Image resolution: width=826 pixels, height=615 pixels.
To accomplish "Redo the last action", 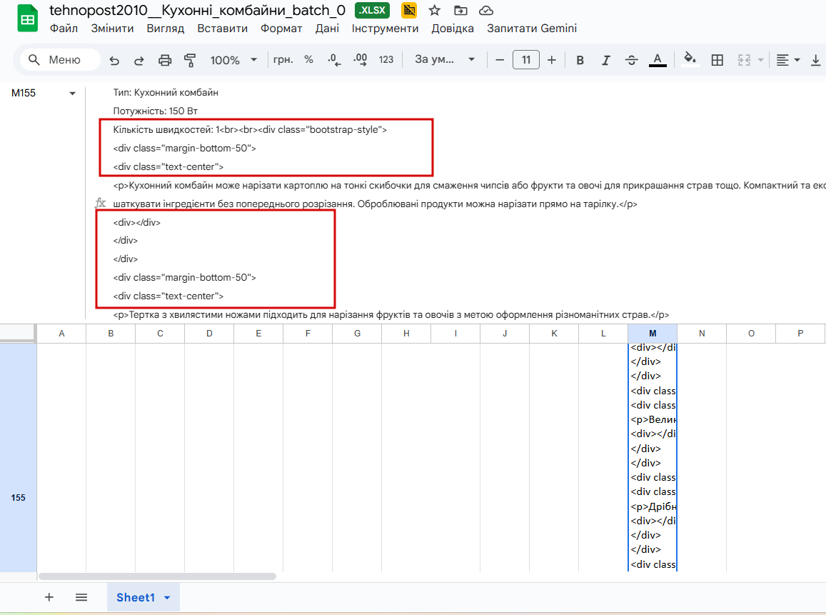I will (139, 60).
